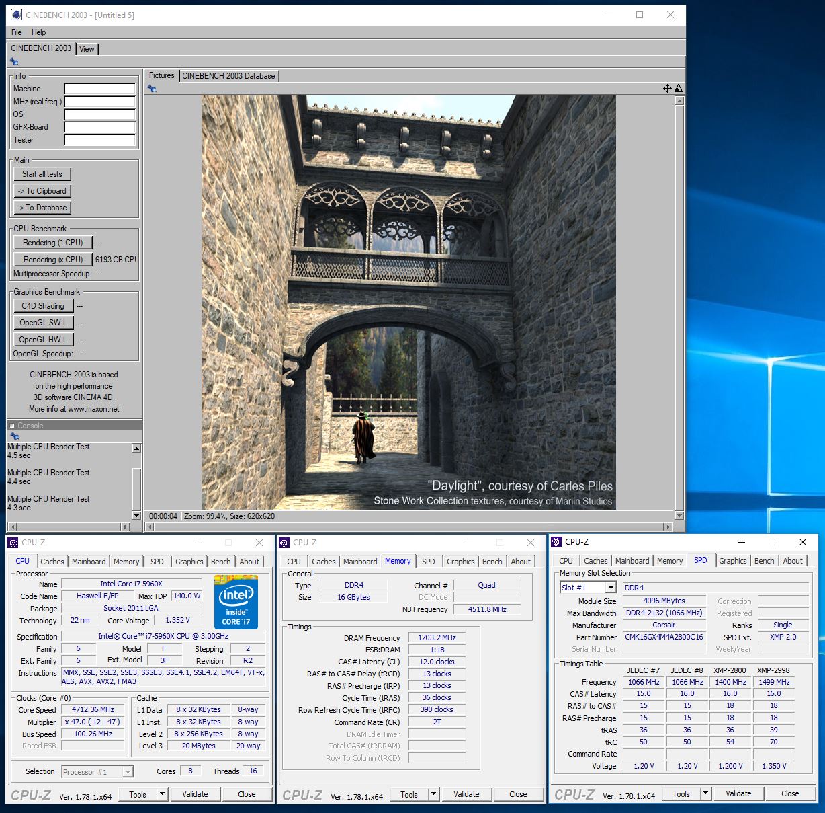Click Validate in first CPU-Z window
Image resolution: width=825 pixels, height=813 pixels.
(195, 794)
